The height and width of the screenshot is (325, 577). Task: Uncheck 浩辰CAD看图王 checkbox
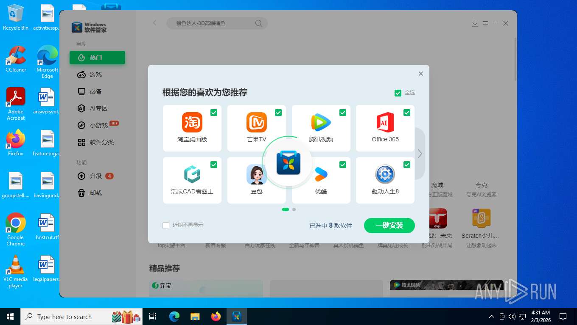(x=214, y=165)
